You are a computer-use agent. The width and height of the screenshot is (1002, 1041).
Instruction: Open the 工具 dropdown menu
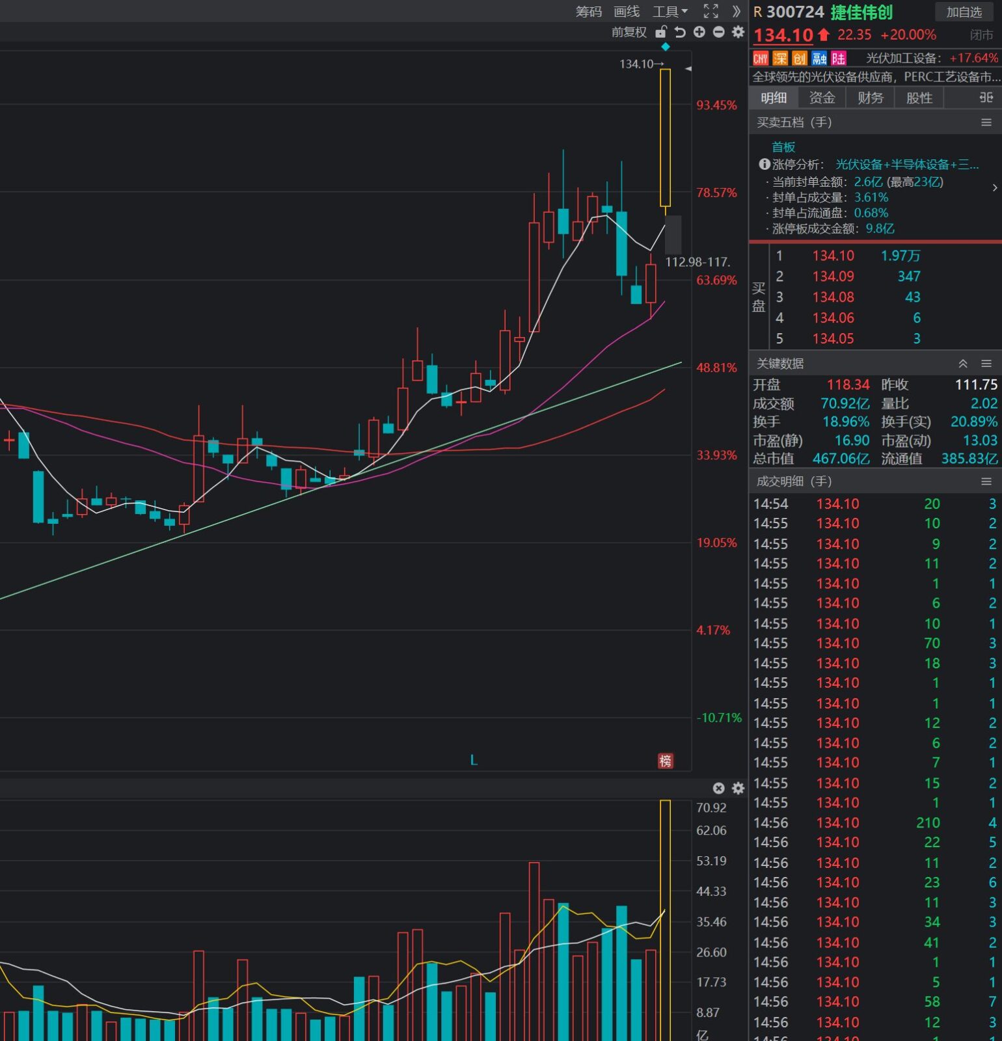[x=670, y=12]
